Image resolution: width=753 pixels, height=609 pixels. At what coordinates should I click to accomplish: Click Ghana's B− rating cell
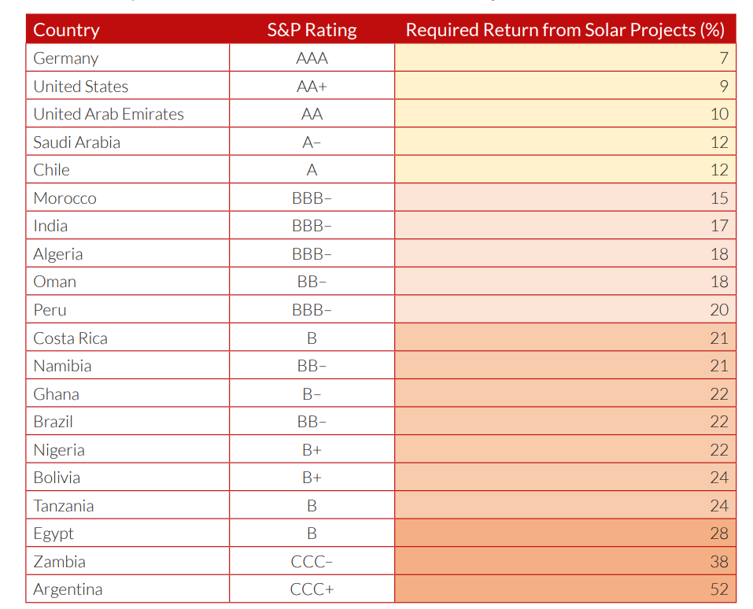312,394
